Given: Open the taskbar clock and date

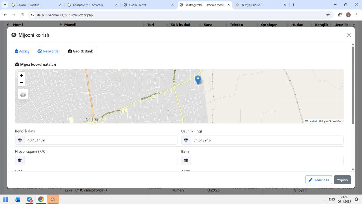Looking at the screenshot, I should point(344,199).
